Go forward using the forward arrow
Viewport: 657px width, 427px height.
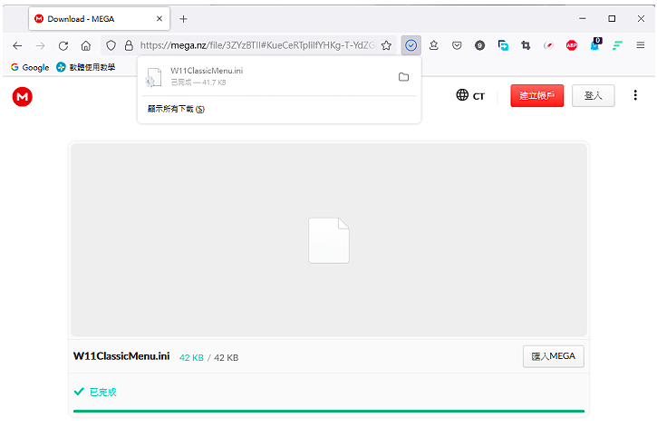click(x=40, y=45)
